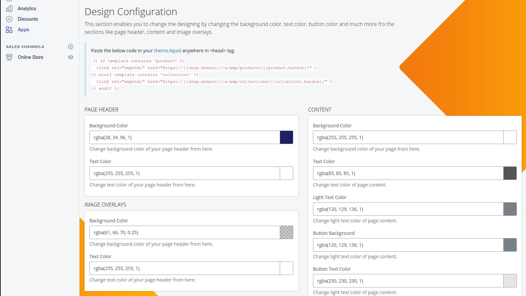The image size is (526, 296).
Task: Add a sales channel with the plus icon
Action: [x=71, y=46]
